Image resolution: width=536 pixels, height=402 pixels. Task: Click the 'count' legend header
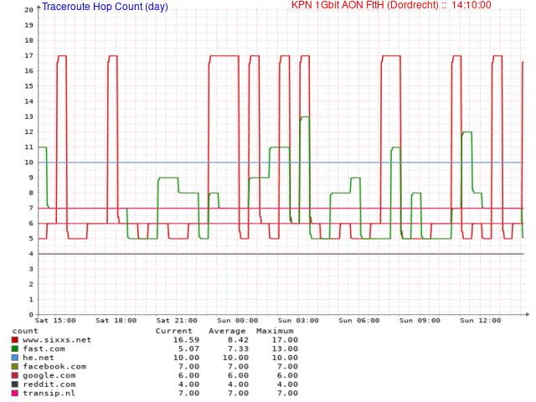[25, 331]
